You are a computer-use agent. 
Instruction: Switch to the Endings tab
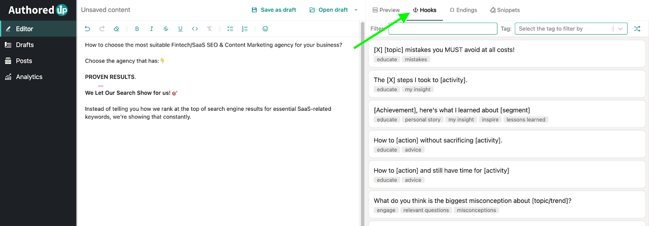tap(463, 10)
